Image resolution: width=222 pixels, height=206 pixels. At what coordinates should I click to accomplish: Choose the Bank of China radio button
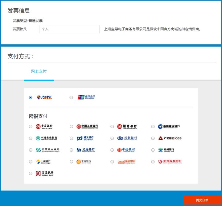tap(31, 126)
